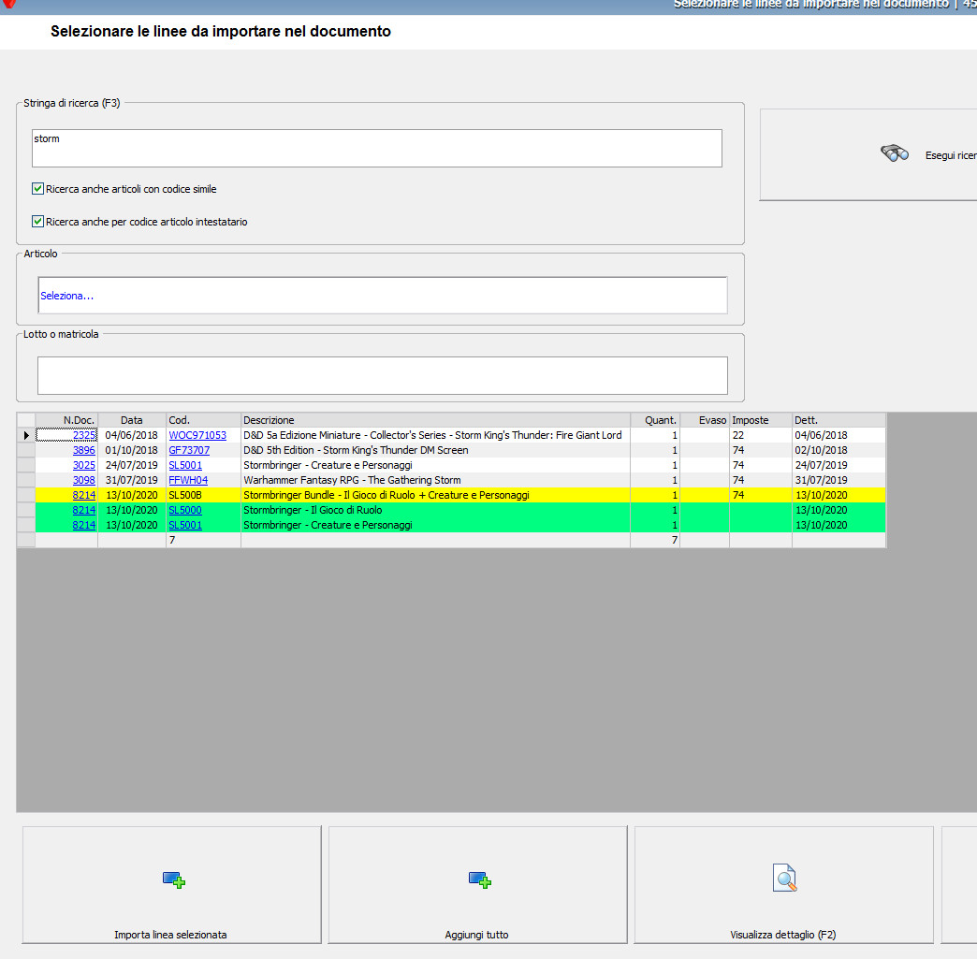Screen dimensions: 977x959
Task: Click the Importa linea selezionata icon
Action: (x=174, y=879)
